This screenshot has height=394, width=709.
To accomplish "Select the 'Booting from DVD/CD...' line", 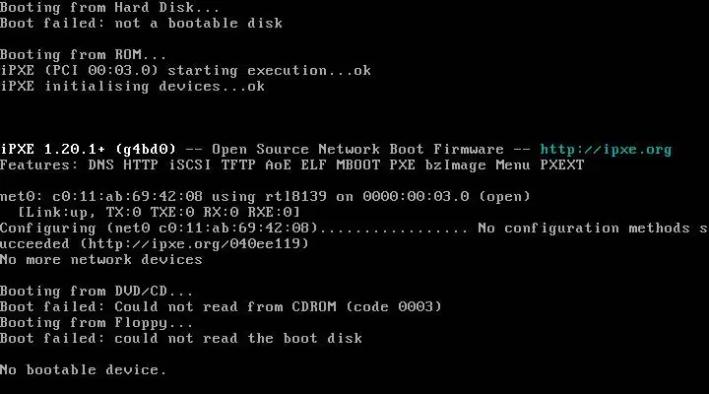I will coord(97,292).
